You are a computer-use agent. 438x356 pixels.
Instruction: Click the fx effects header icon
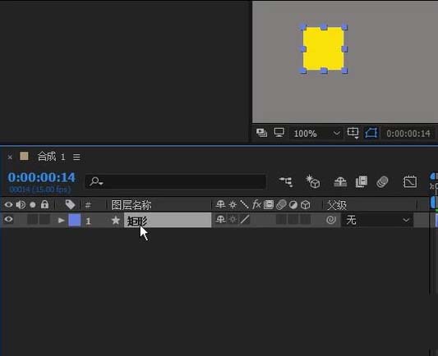[256, 204]
